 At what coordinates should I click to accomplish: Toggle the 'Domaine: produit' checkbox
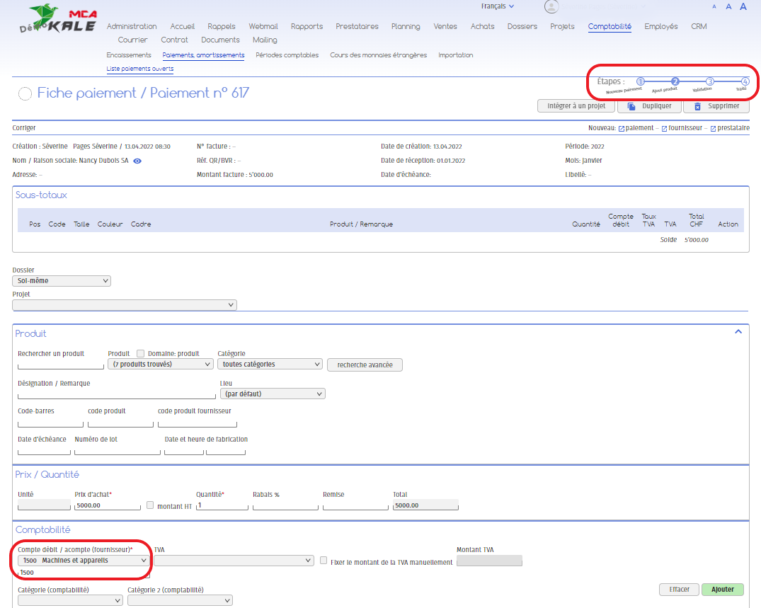tap(140, 354)
